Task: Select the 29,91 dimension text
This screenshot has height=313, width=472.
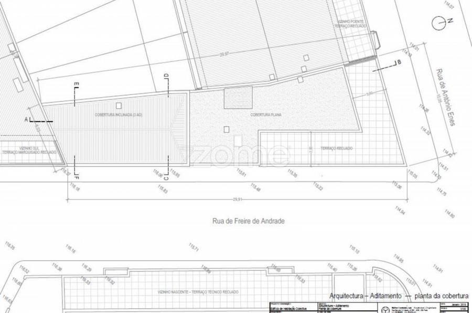Action: point(238,199)
